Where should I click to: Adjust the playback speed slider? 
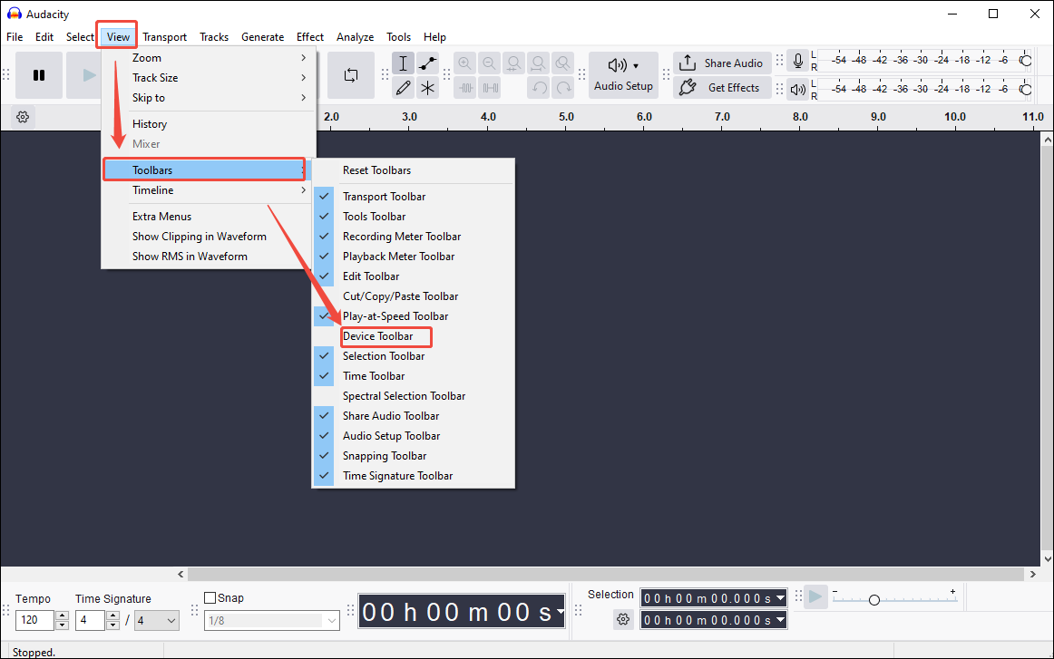[873, 600]
